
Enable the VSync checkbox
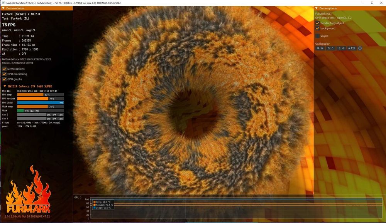(318, 36)
